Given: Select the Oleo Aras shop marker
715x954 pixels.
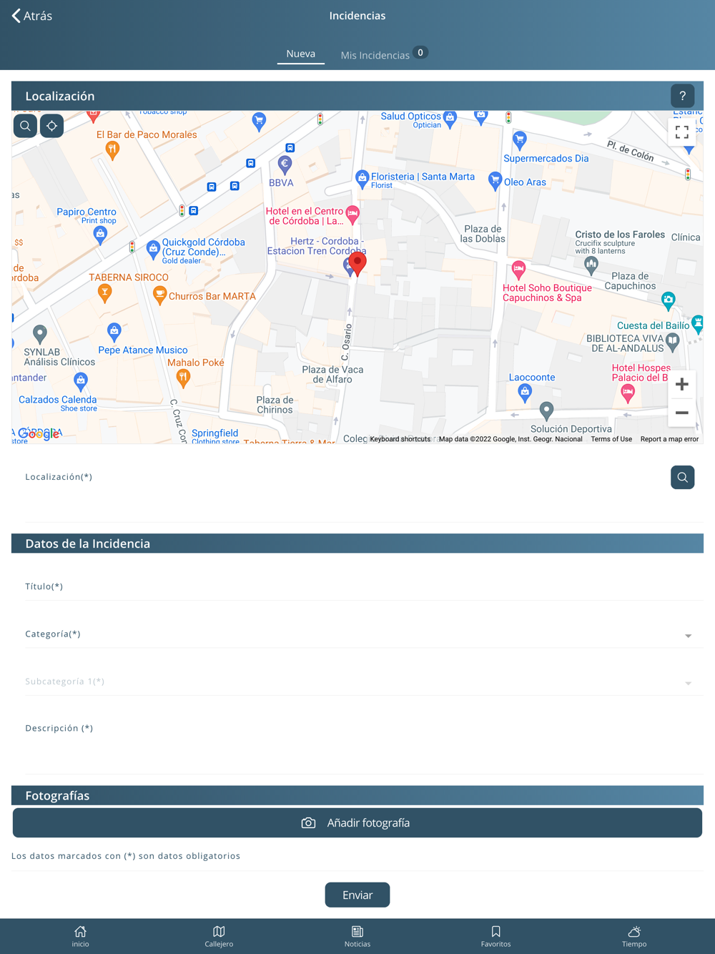Looking at the screenshot, I should tap(495, 180).
